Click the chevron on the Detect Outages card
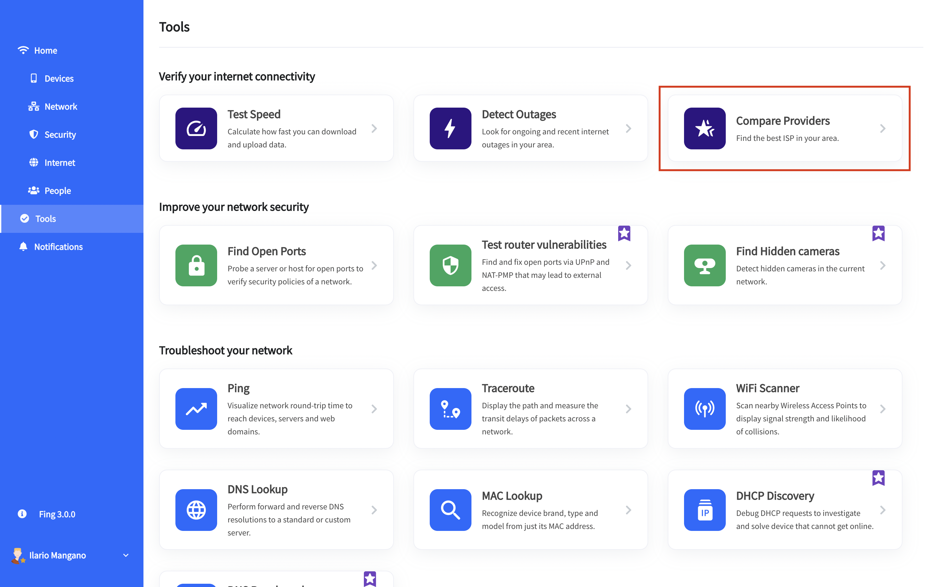 click(x=629, y=128)
